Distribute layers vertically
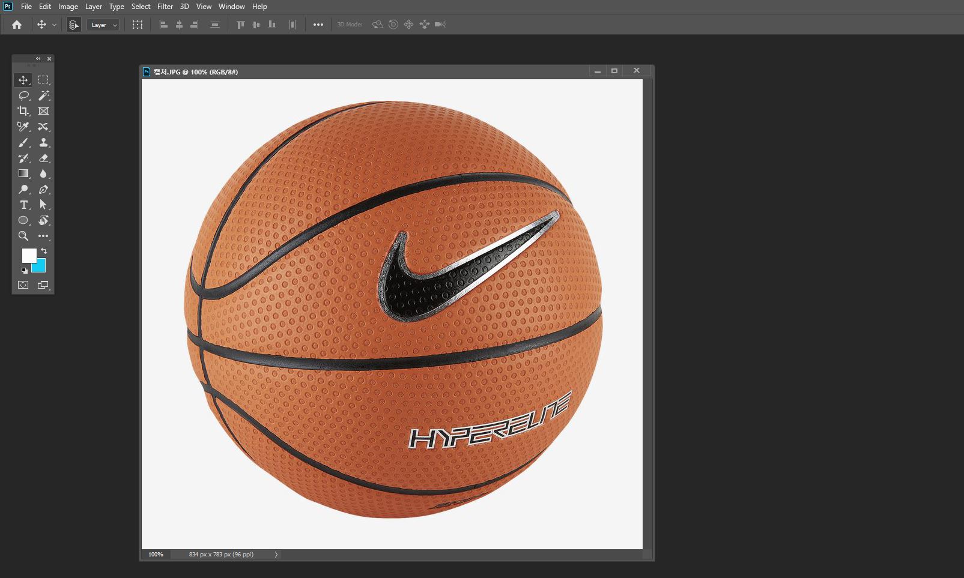 pyautogui.click(x=214, y=25)
